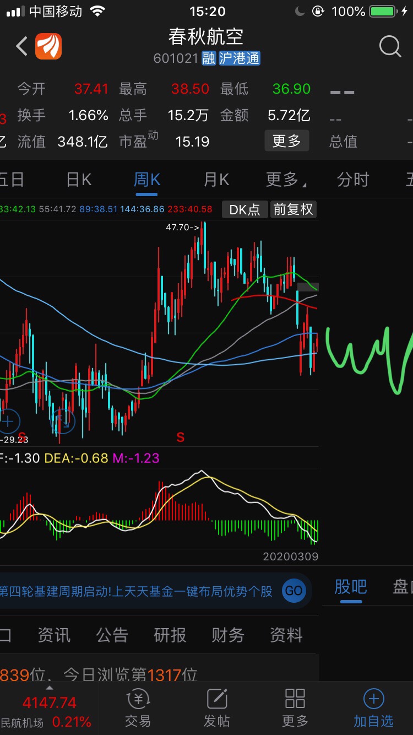Screen dimensions: 413x735
Task: Tap MA legend value 89:38.51
Action: click(98, 209)
